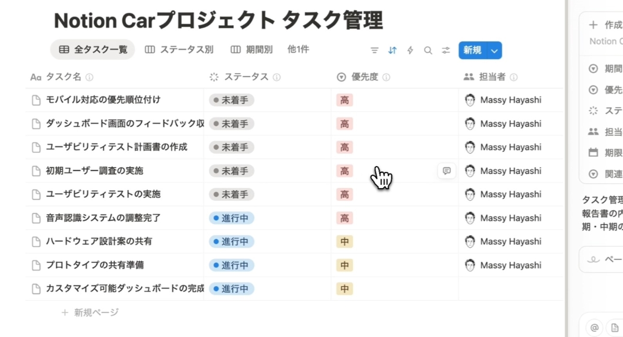Click the 中 priority tag of プロトタイプの共有準備
Image resolution: width=623 pixels, height=337 pixels.
coord(344,265)
